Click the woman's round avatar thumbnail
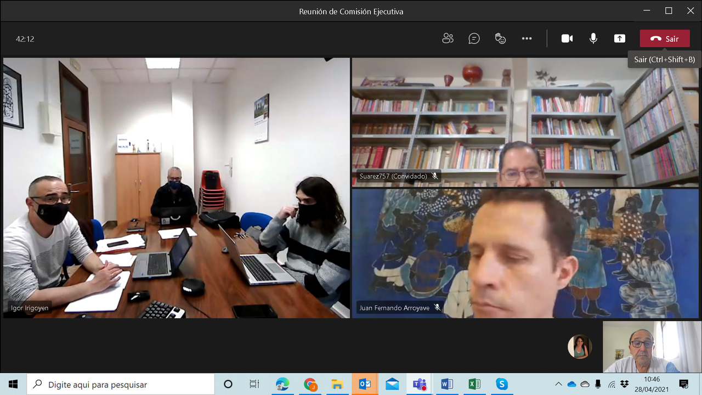Viewport: 702px width, 395px height. click(579, 347)
